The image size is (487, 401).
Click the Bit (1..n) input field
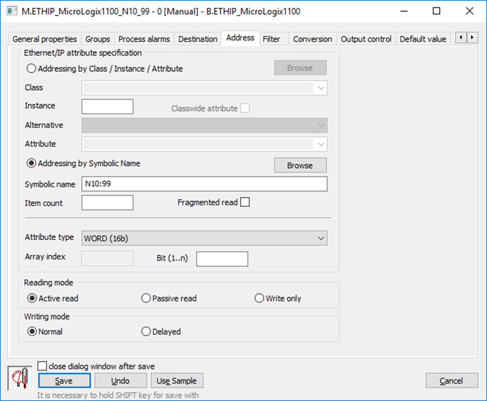(x=222, y=259)
